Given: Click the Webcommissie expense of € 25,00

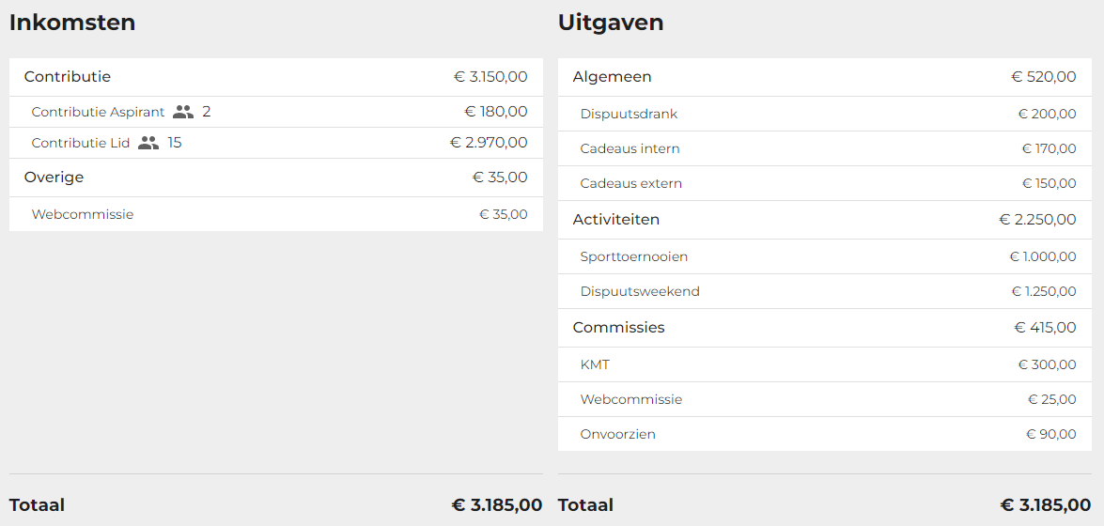Looking at the screenshot, I should click(825, 399).
